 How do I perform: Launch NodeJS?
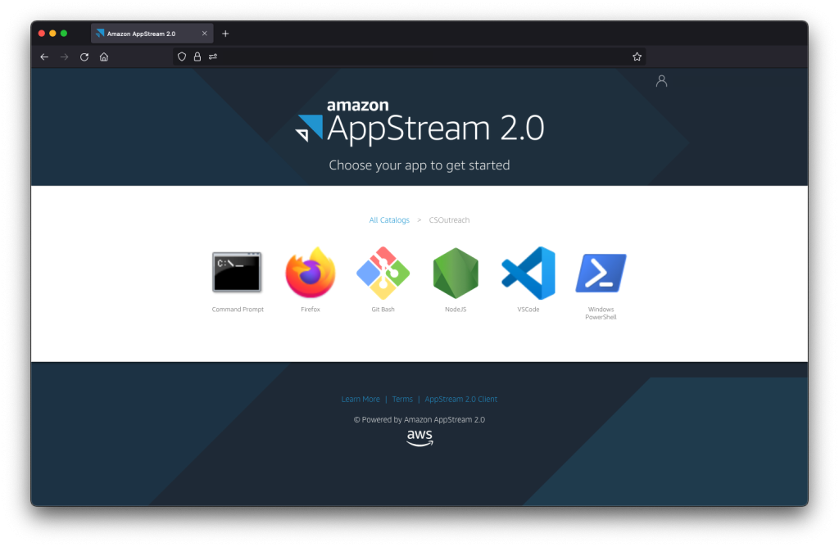tap(455, 272)
